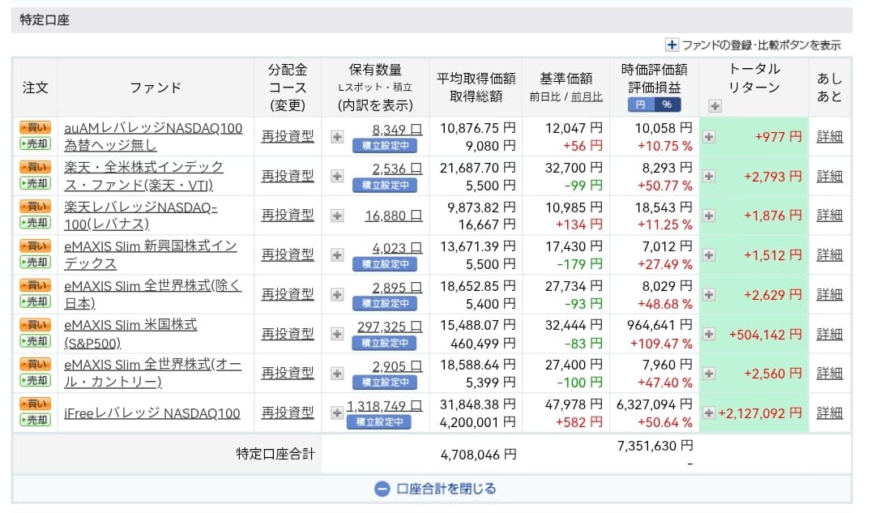The height and width of the screenshot is (513, 875).
Task: Click 買い icon for eMAXIS Slim 全世界株式(除く日本)
Action: 34,285
